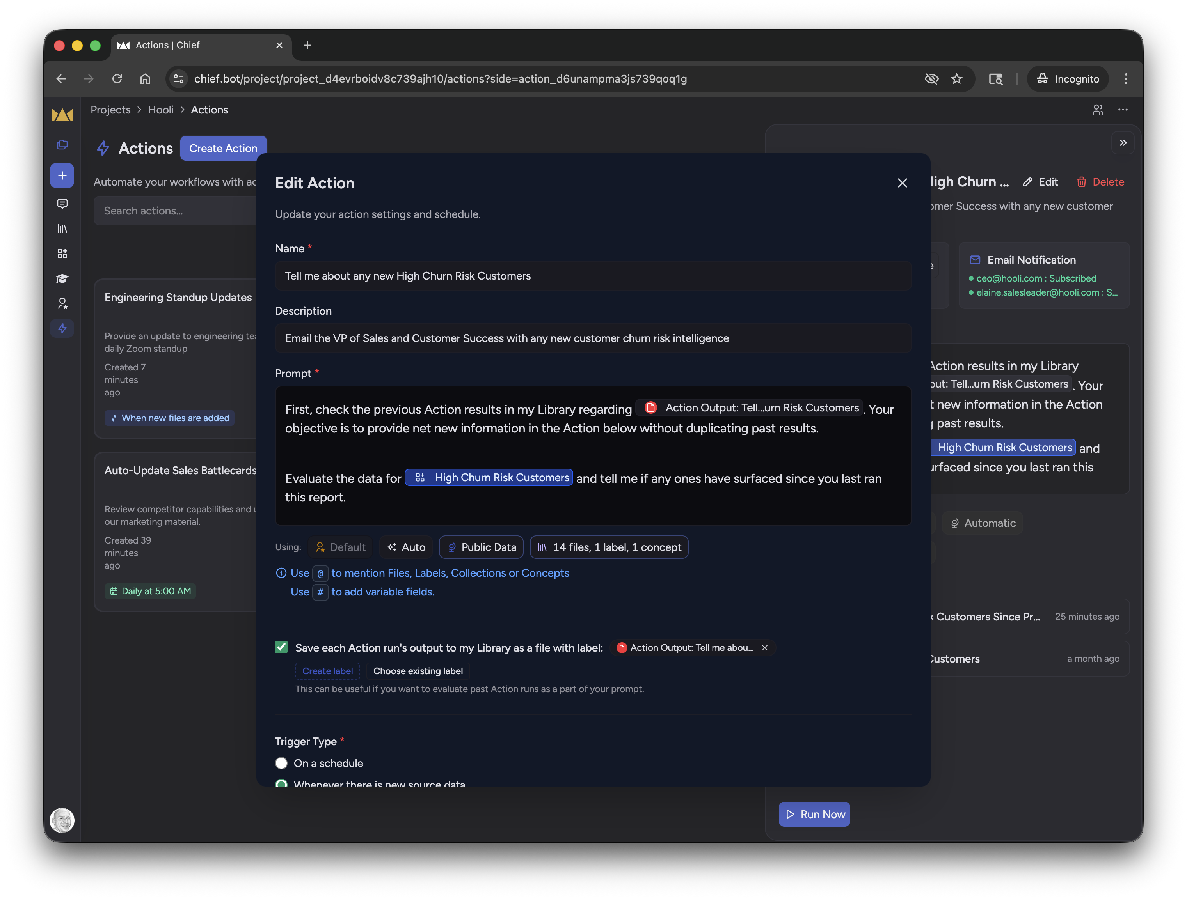
Task: Click the Automatic chip in the side panel
Action: pos(983,523)
